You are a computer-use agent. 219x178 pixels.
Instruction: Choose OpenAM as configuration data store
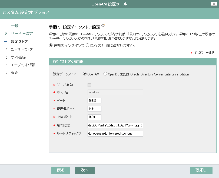coord(85,74)
